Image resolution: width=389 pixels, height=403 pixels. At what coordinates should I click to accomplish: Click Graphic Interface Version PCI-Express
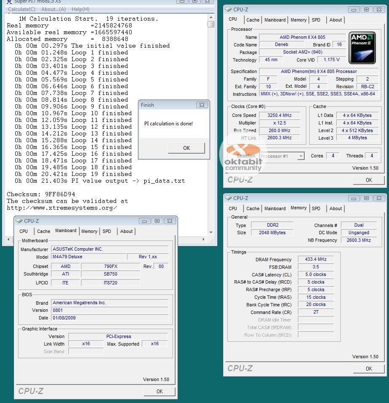[x=118, y=336]
